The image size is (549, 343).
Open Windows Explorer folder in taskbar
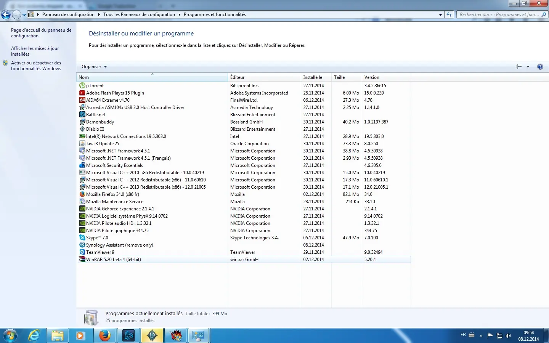tap(57, 336)
